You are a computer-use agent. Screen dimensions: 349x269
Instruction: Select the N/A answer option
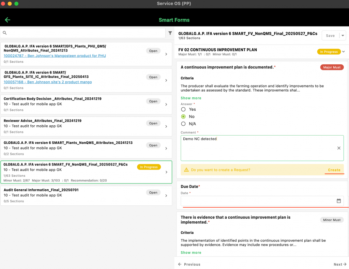point(183,124)
